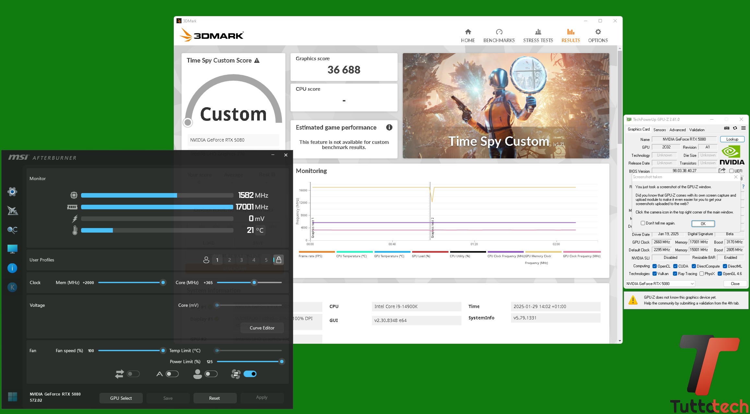Click the Power Limit slider handle
The image size is (750, 414).
coord(281,362)
